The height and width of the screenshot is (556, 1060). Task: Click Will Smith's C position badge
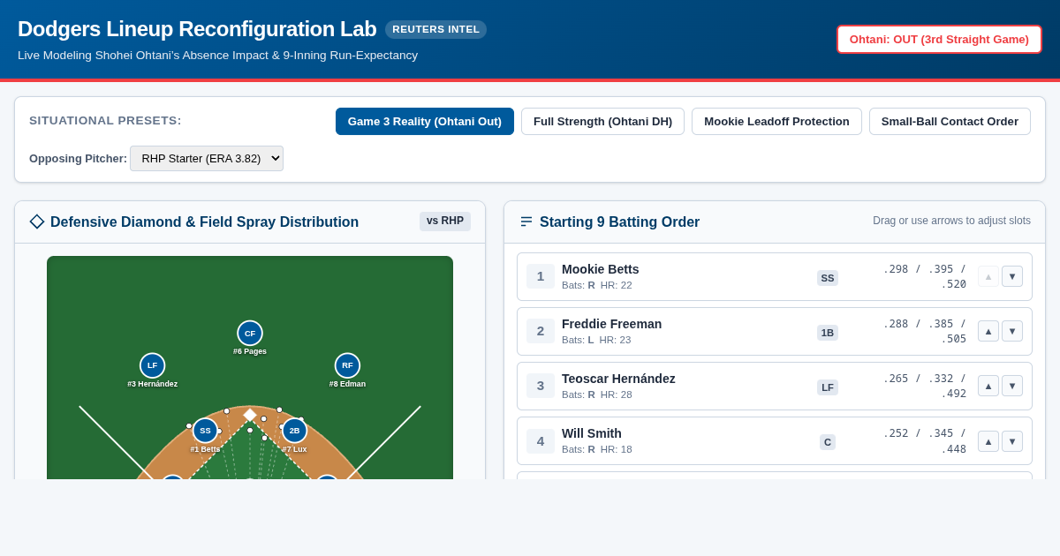tap(828, 442)
